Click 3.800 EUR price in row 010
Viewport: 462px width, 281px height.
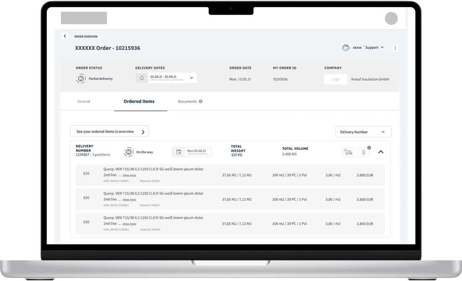point(365,175)
